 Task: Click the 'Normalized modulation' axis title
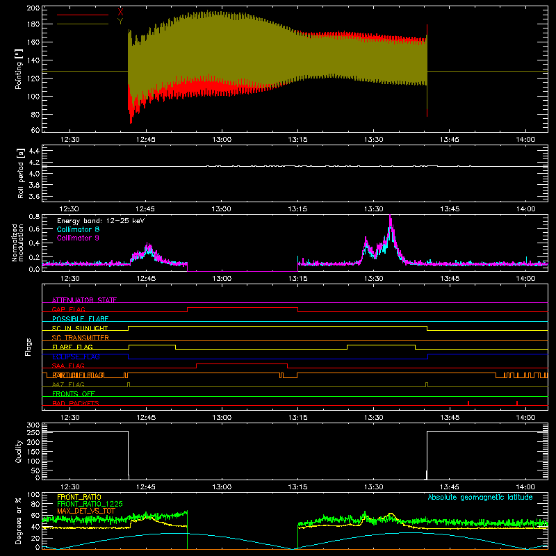[17, 243]
